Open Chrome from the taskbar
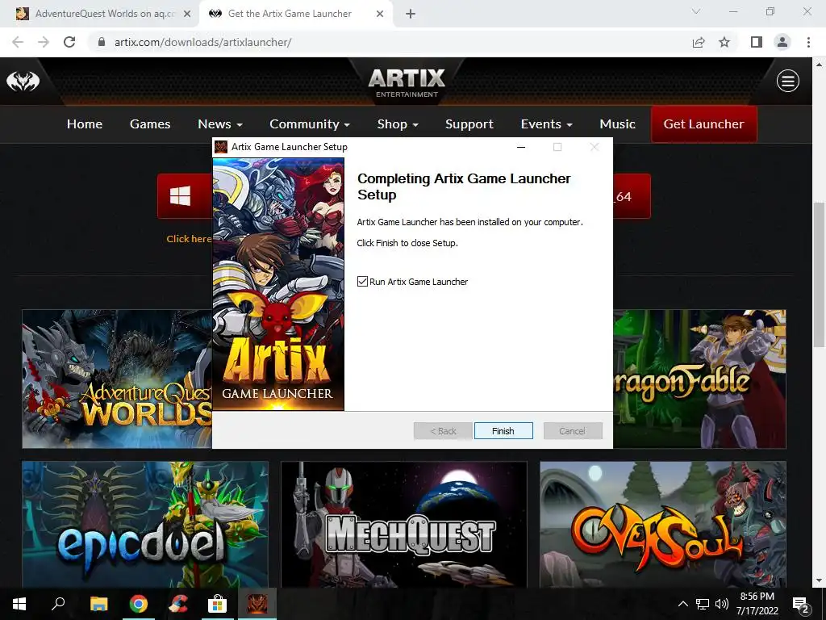The width and height of the screenshot is (826, 620). 139,604
